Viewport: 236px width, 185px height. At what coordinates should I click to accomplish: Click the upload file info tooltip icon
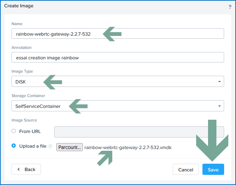50,146
